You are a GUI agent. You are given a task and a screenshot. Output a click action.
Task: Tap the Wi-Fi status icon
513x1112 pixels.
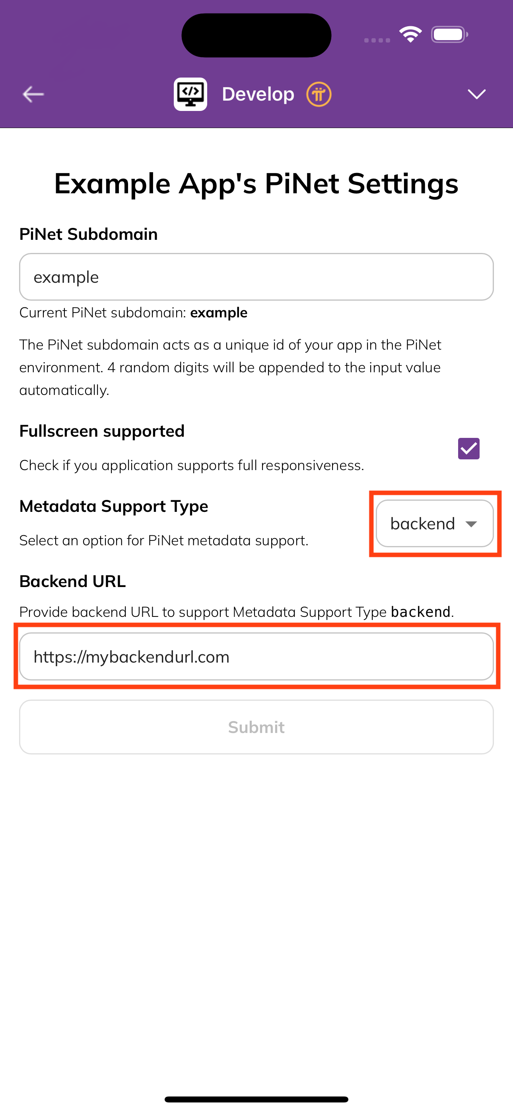410,34
